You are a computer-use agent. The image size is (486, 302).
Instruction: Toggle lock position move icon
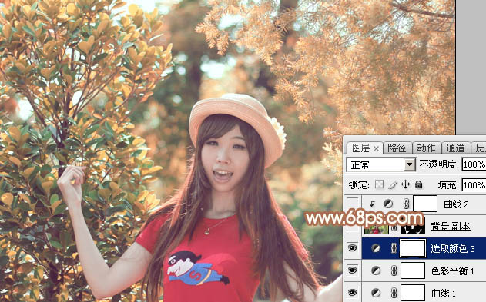(405, 184)
